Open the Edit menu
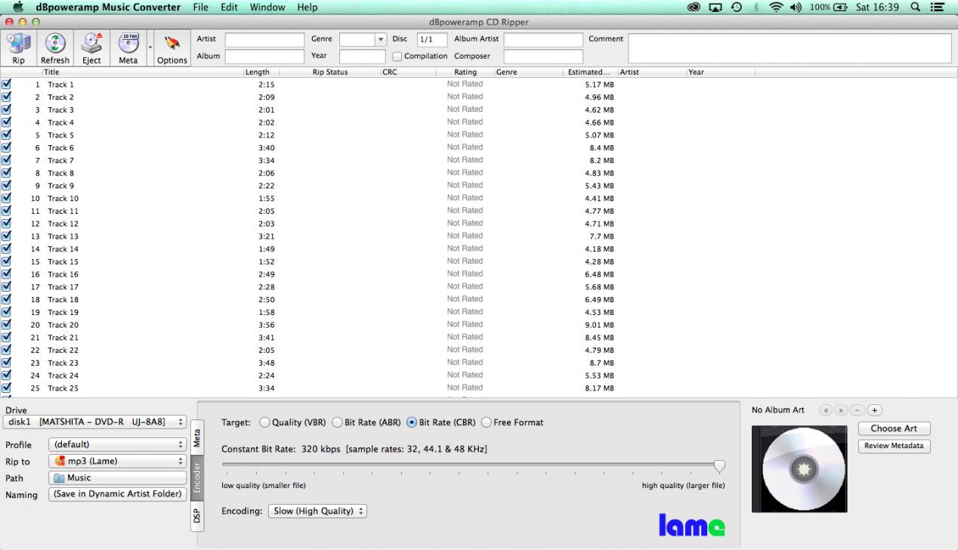The width and height of the screenshot is (958, 550). coord(229,8)
